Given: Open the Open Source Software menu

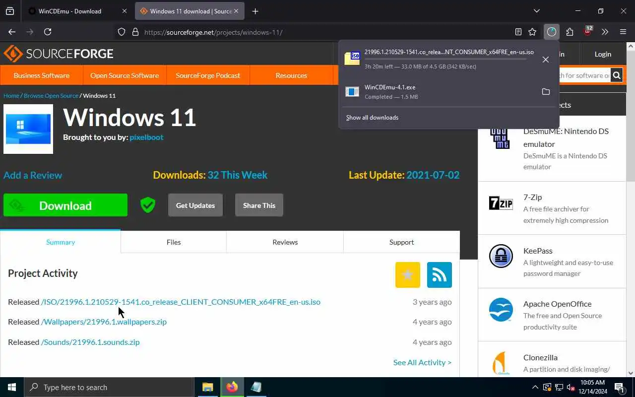Looking at the screenshot, I should (125, 75).
